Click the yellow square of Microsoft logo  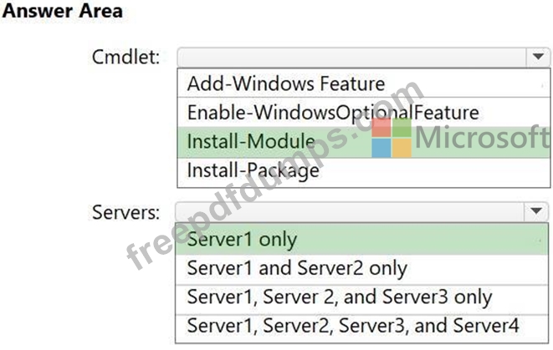pyautogui.click(x=402, y=148)
